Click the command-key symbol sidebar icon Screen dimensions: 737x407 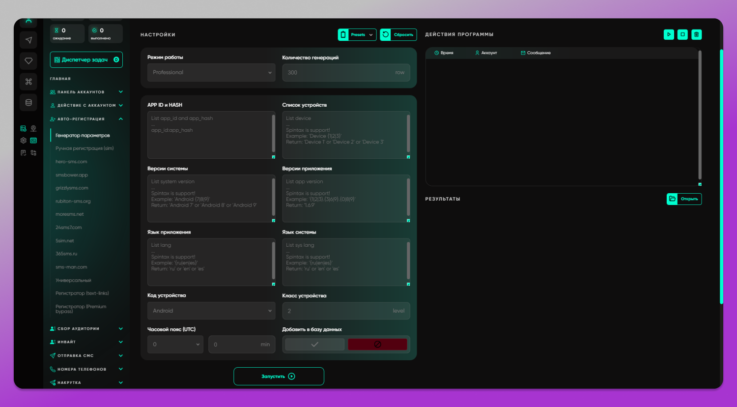[x=28, y=82]
